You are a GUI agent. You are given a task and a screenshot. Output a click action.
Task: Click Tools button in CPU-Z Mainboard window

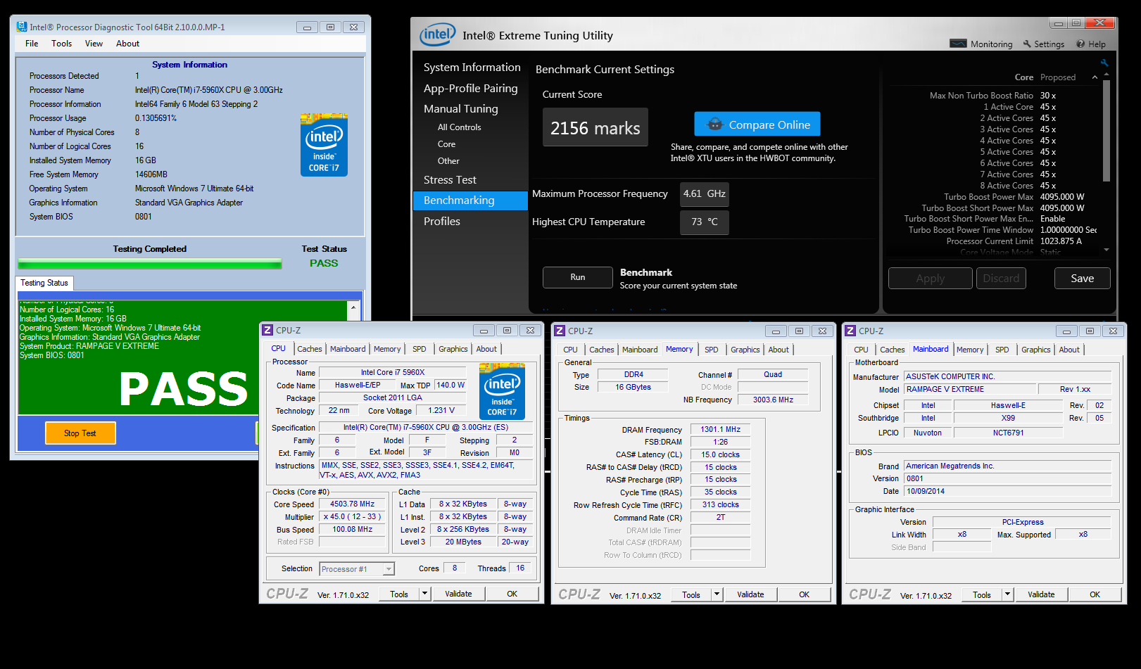point(982,594)
